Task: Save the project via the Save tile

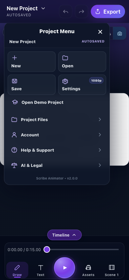Action: click(31, 85)
